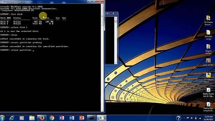Select the AUD-2017 desktop file

pyautogui.click(x=208, y=62)
